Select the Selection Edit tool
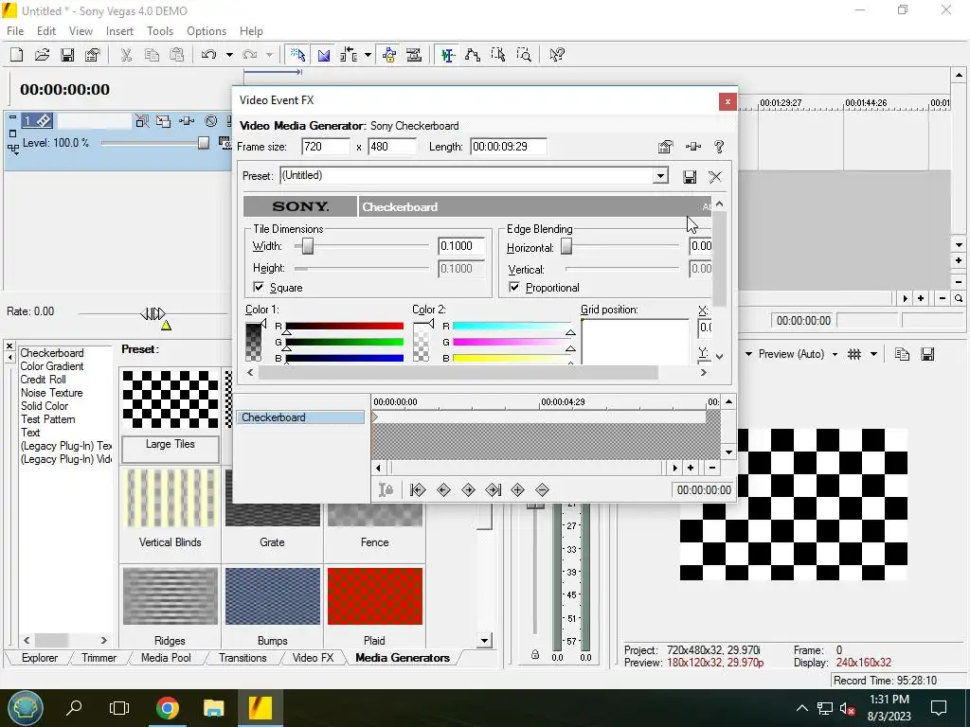 498,55
